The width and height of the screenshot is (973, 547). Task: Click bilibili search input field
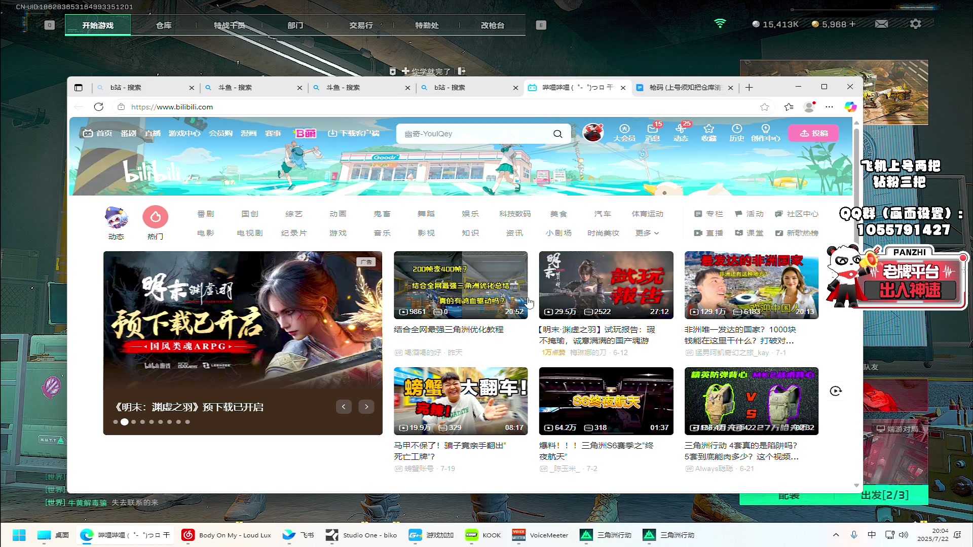[x=476, y=134]
